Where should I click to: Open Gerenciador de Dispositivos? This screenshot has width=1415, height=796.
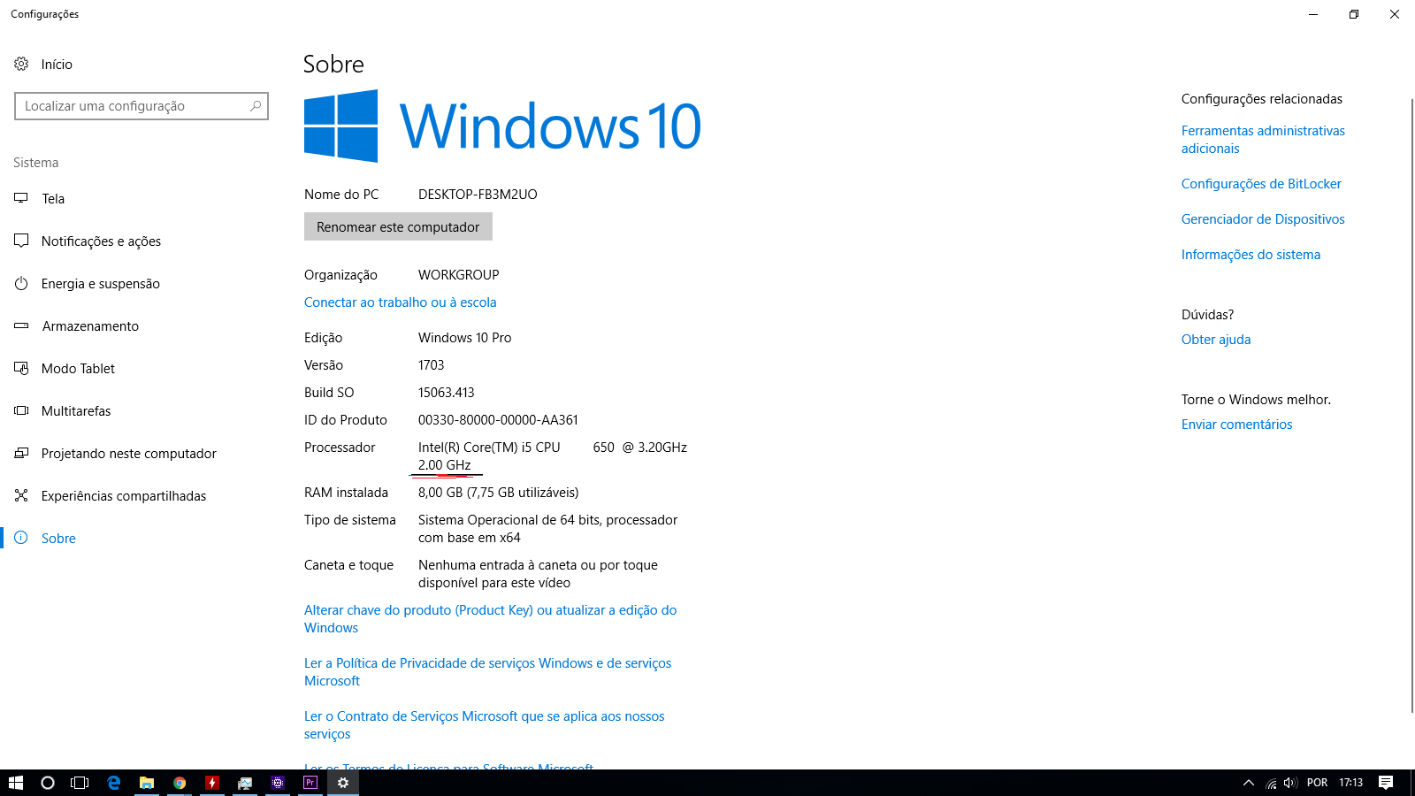coord(1263,219)
